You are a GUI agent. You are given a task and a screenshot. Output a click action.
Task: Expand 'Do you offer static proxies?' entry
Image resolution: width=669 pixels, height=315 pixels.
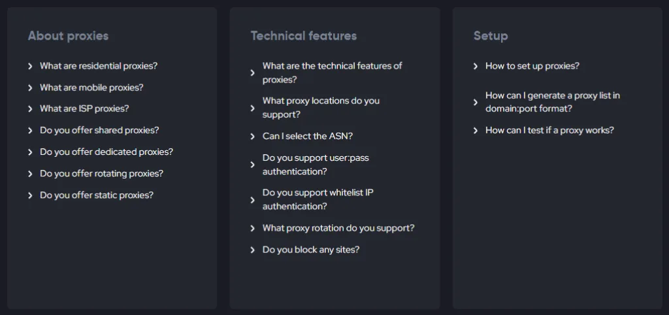point(96,195)
